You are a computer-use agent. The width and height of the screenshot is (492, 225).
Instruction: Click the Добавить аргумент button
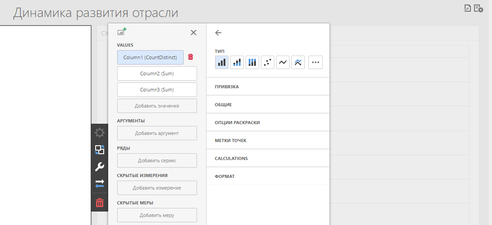pos(157,133)
